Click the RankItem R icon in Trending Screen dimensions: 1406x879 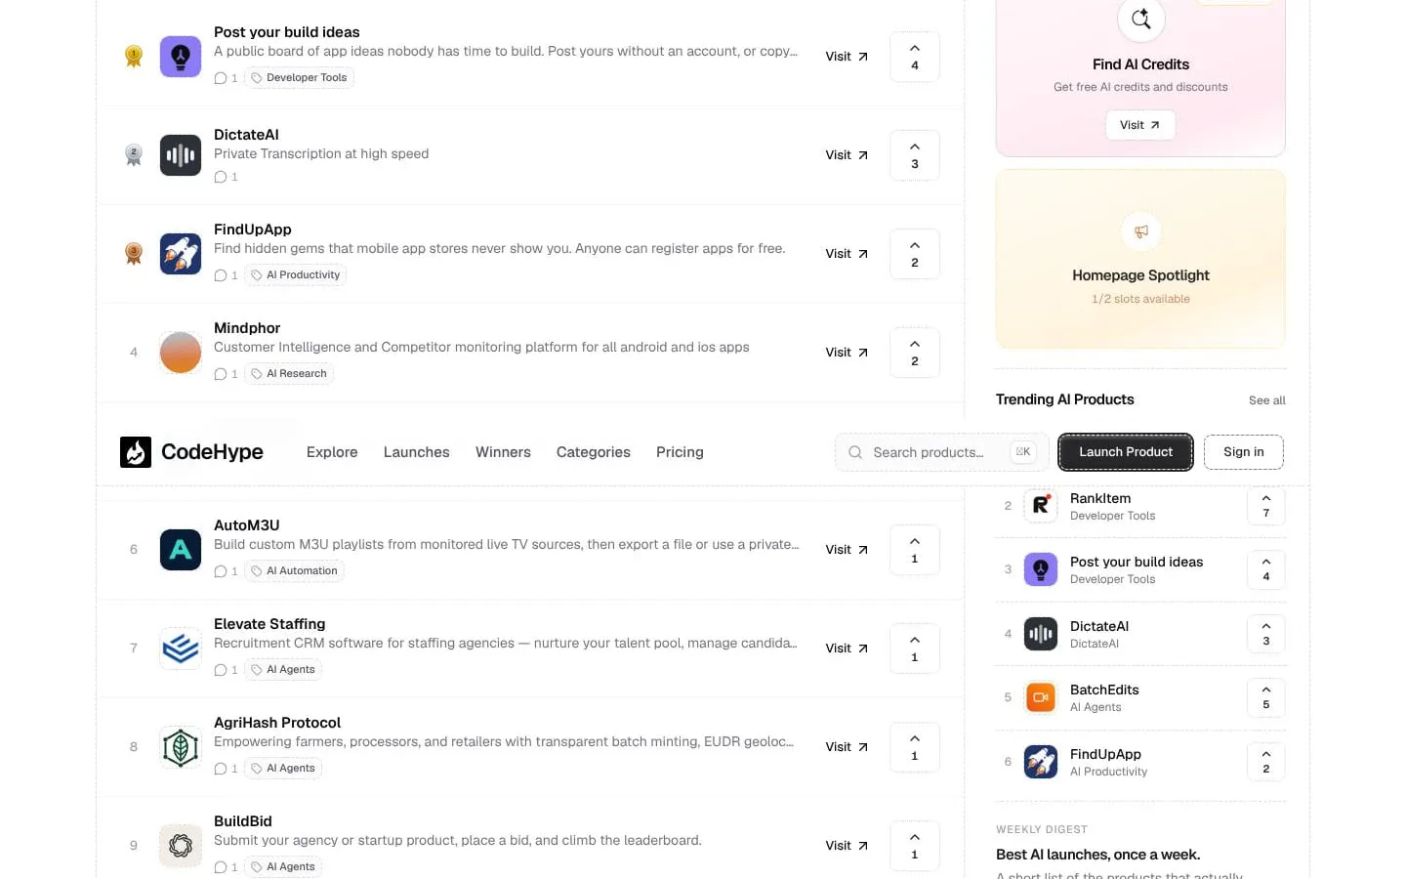coord(1041,506)
